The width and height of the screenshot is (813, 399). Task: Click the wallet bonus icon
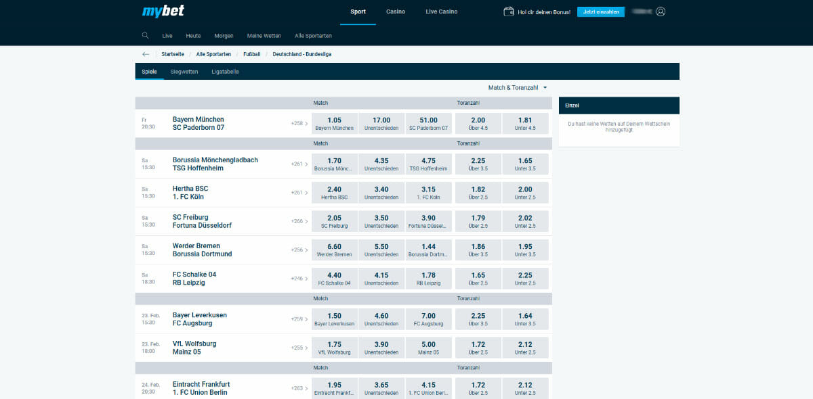509,11
